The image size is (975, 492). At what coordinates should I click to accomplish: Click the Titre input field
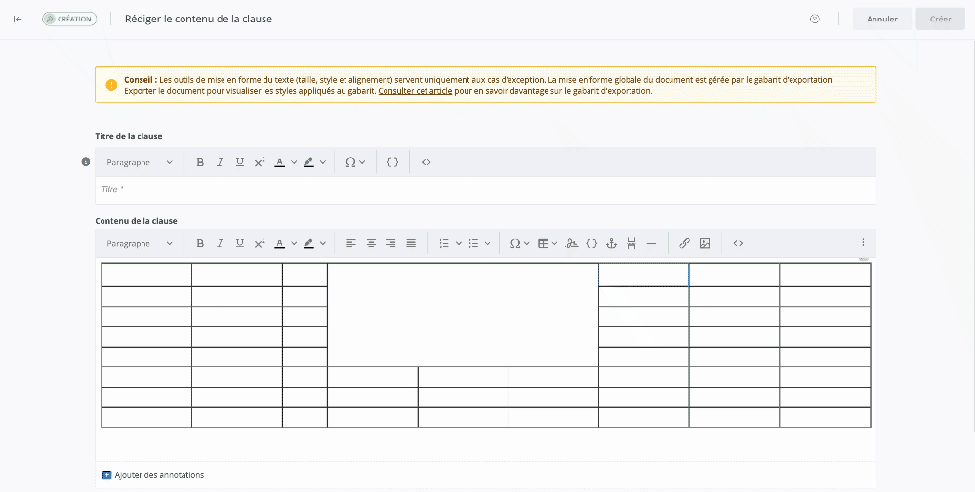pos(485,189)
